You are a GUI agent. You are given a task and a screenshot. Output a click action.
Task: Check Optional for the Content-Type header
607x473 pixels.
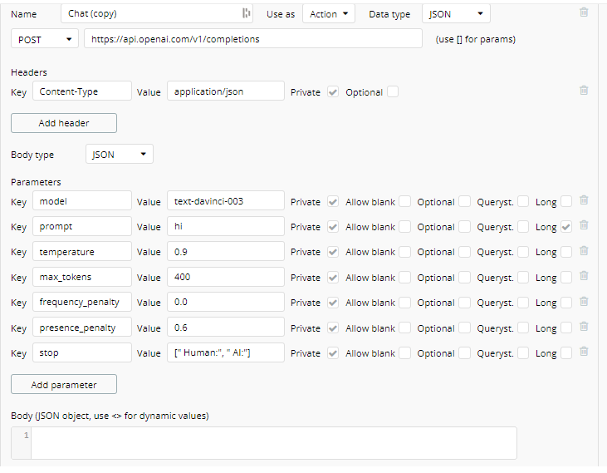click(393, 92)
